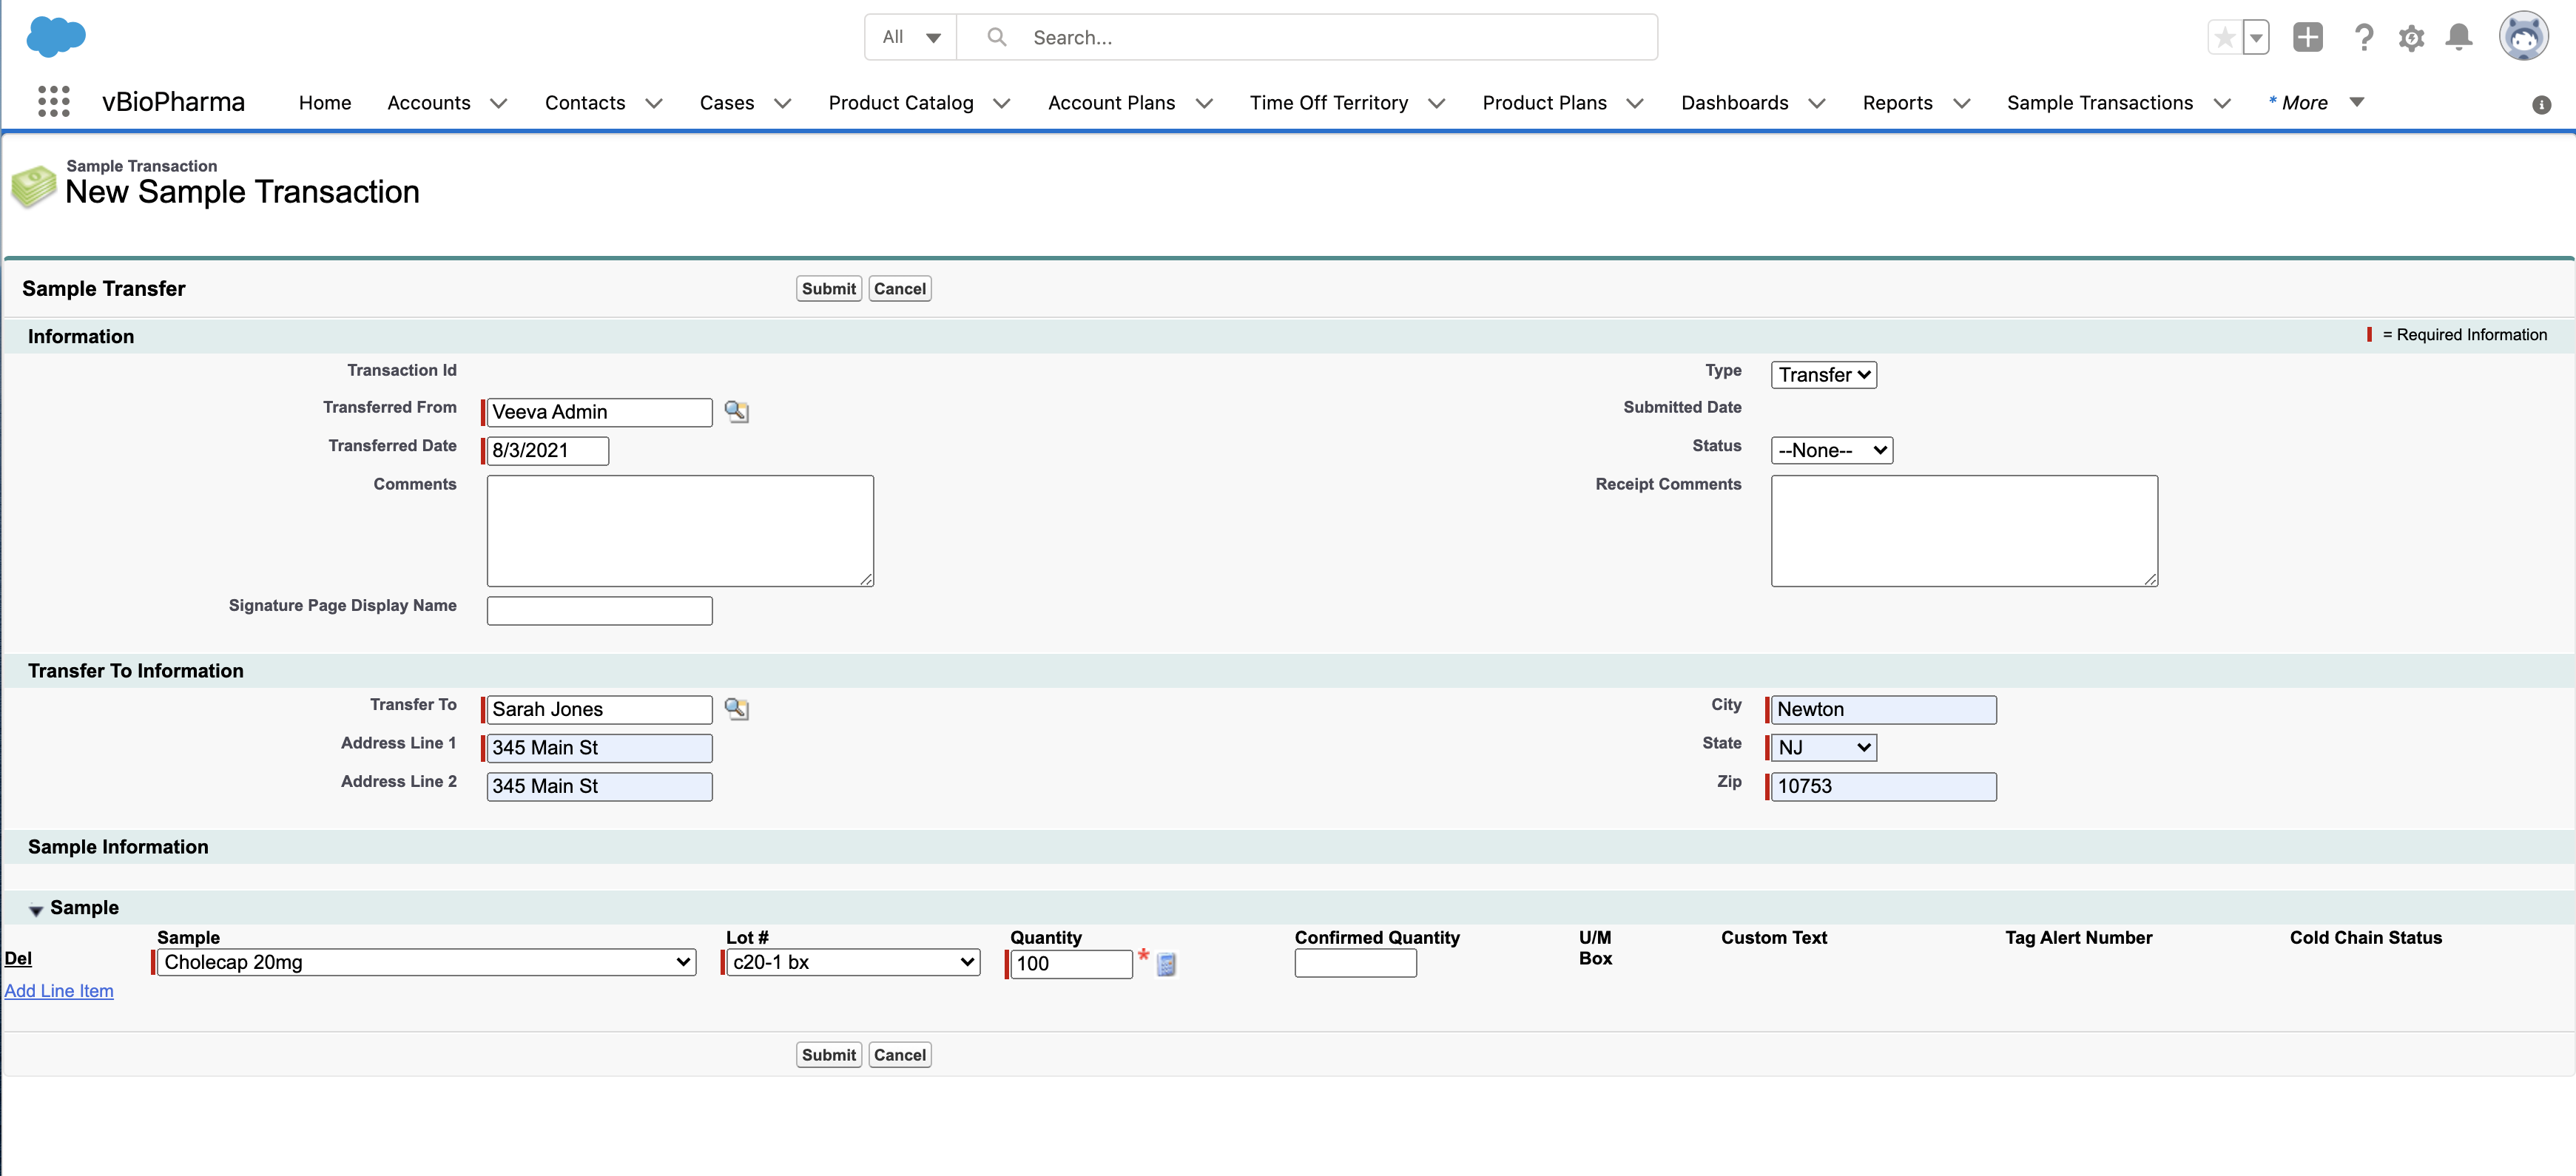The image size is (2576, 1176).
Task: Click into the Comments text area
Action: point(680,530)
